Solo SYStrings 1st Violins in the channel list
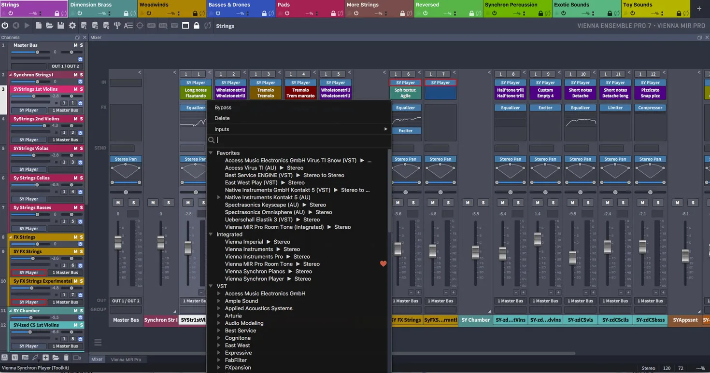Screen dimensions: 710x373 pos(82,89)
